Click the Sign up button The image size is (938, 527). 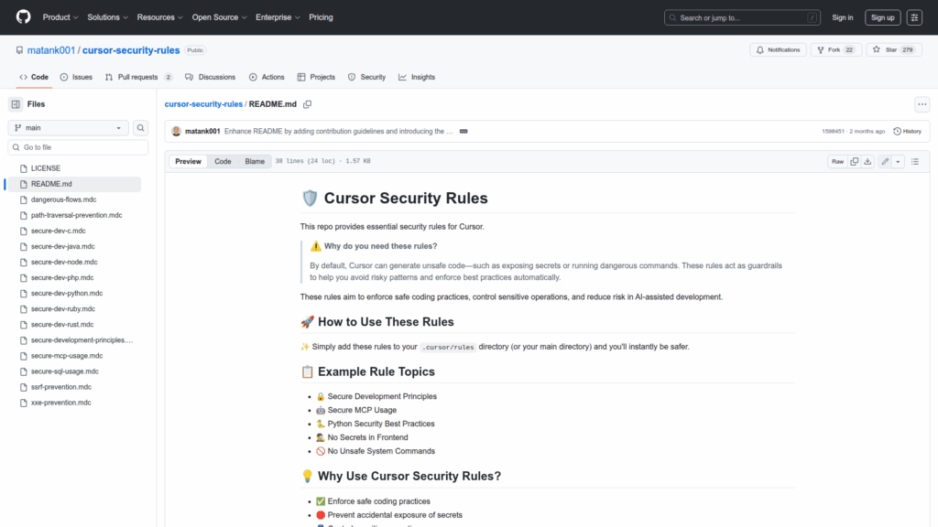882,18
